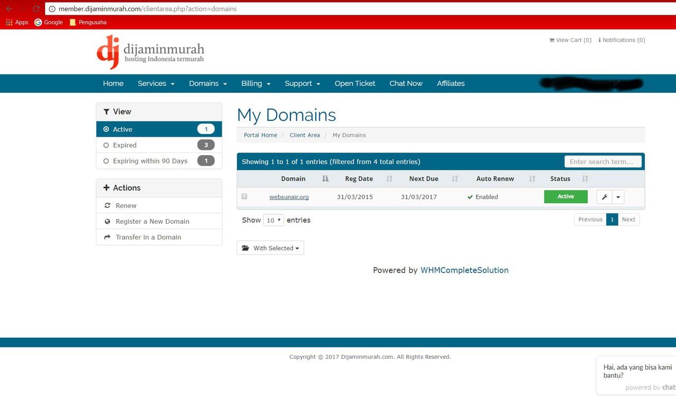Open the websunair.org domain link
Image resolution: width=676 pixels, height=400 pixels.
(x=289, y=197)
